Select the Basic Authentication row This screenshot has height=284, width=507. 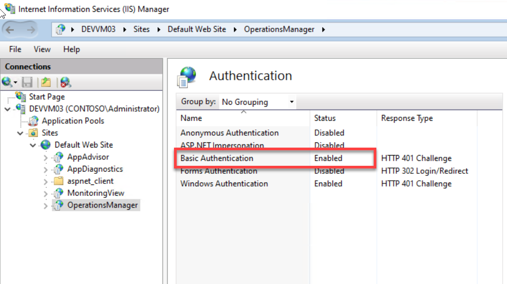[x=217, y=158]
